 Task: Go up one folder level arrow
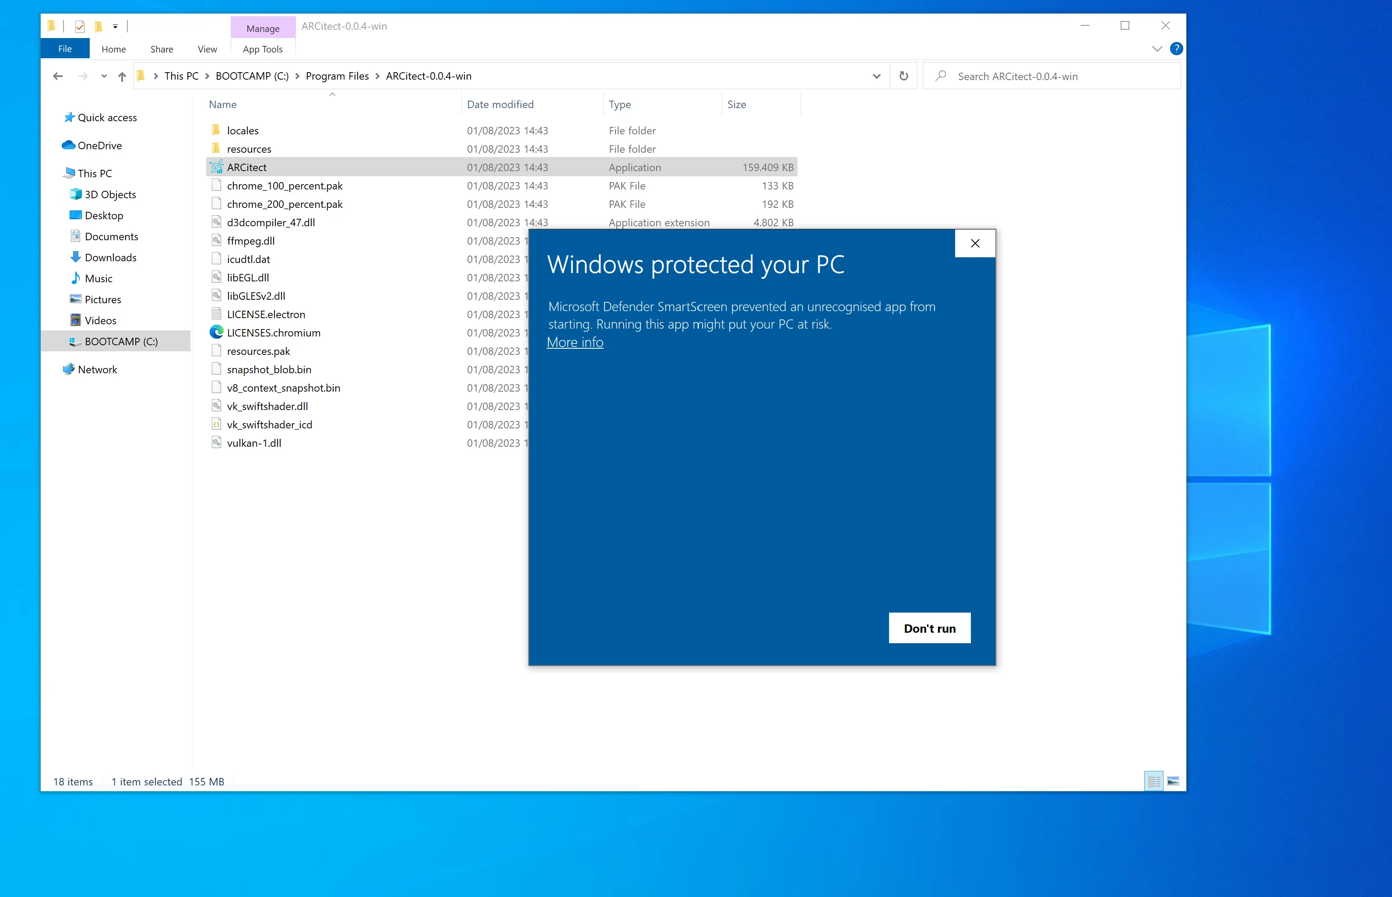pyautogui.click(x=122, y=76)
